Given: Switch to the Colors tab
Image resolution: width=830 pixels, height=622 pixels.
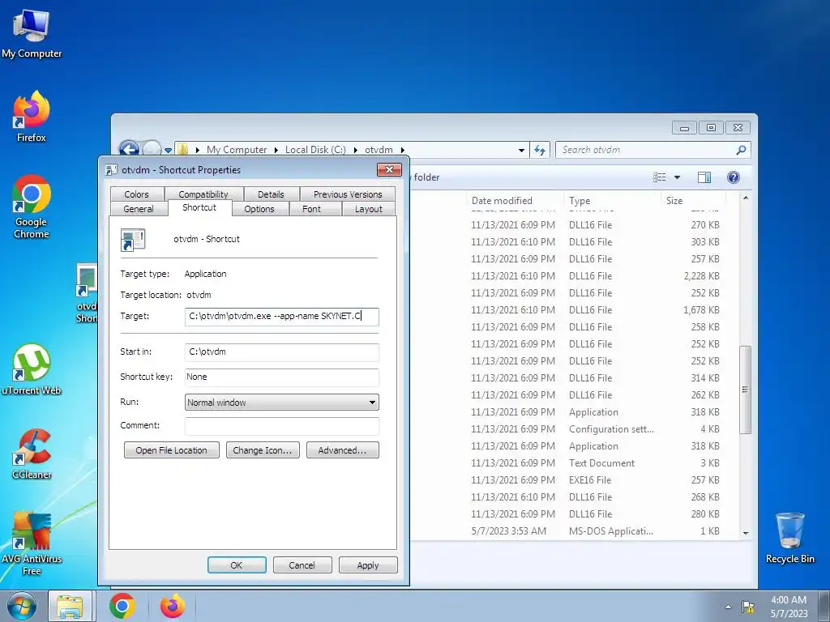Looking at the screenshot, I should point(136,194).
